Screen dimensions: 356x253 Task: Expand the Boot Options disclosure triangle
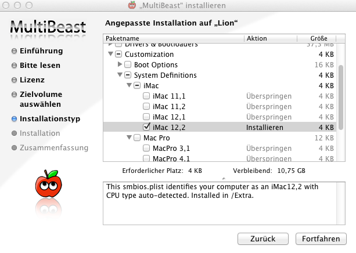(120, 64)
